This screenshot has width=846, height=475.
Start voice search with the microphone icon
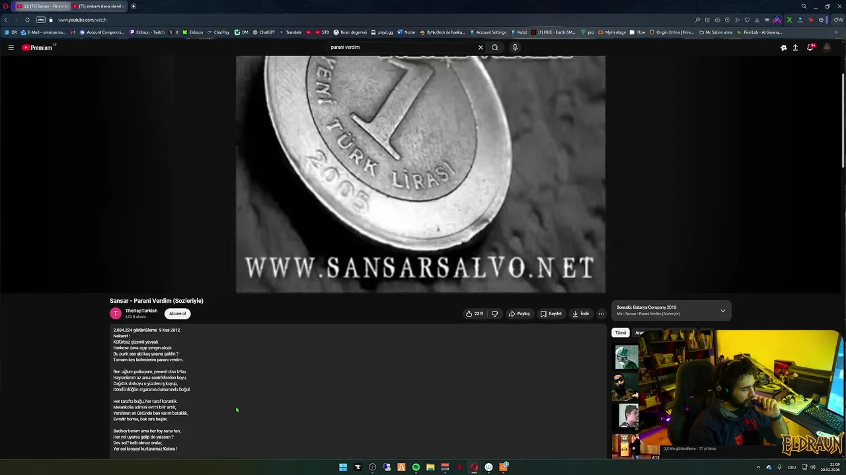click(x=515, y=47)
